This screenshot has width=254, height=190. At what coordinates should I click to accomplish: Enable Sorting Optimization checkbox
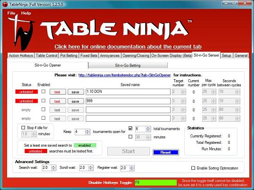coord(193,168)
